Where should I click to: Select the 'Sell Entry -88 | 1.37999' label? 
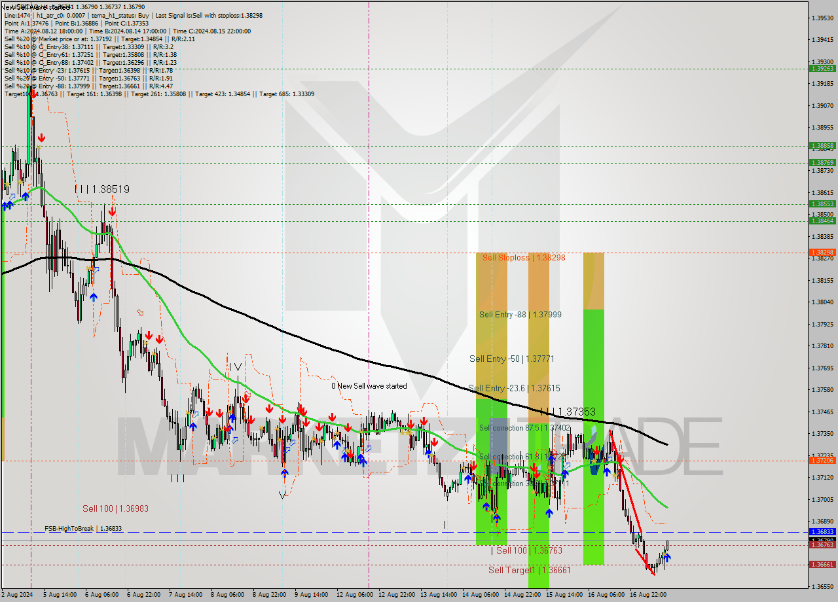pos(520,314)
